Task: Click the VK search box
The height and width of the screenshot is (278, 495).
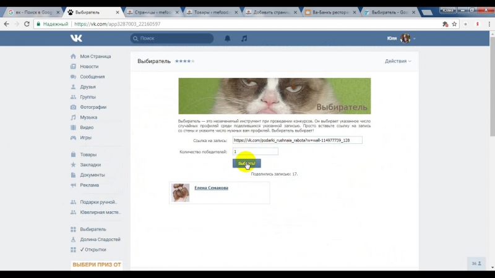Action: pos(172,38)
